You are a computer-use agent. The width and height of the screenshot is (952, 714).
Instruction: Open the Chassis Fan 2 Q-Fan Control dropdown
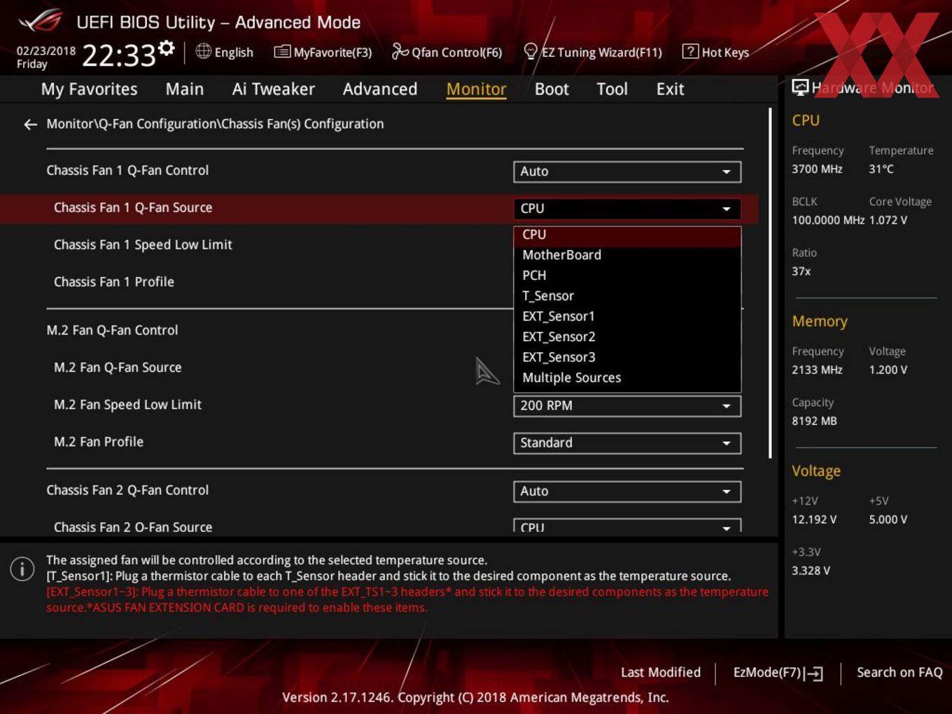[627, 491]
